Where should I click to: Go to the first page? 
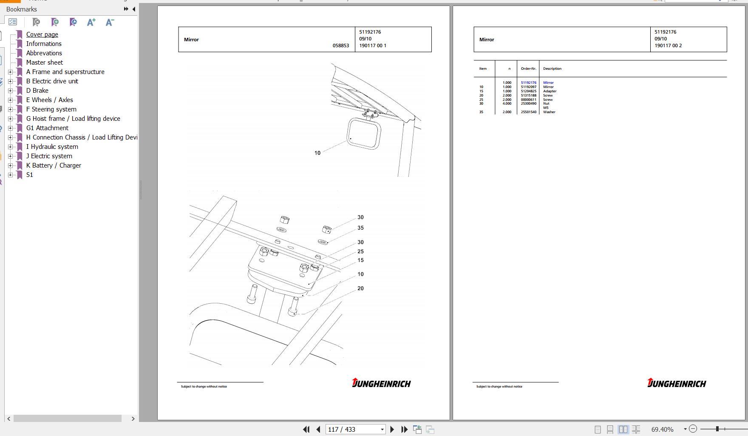pos(306,429)
